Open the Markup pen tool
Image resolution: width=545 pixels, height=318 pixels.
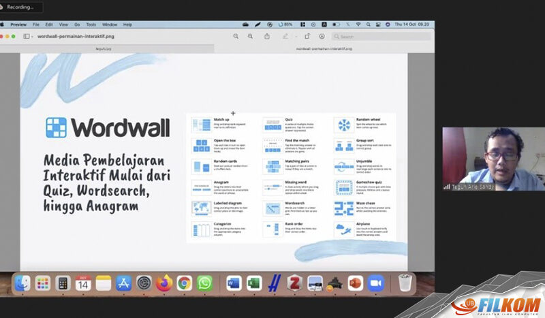[x=285, y=36]
